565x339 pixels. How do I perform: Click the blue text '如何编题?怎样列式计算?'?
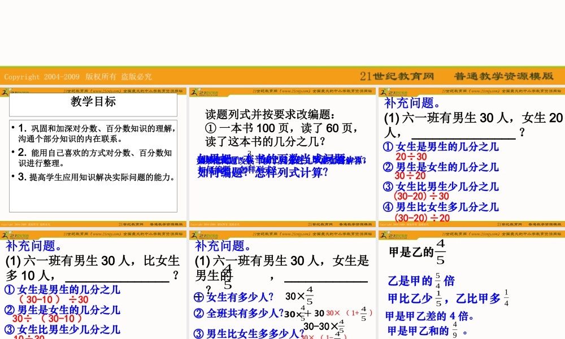pos(263,172)
